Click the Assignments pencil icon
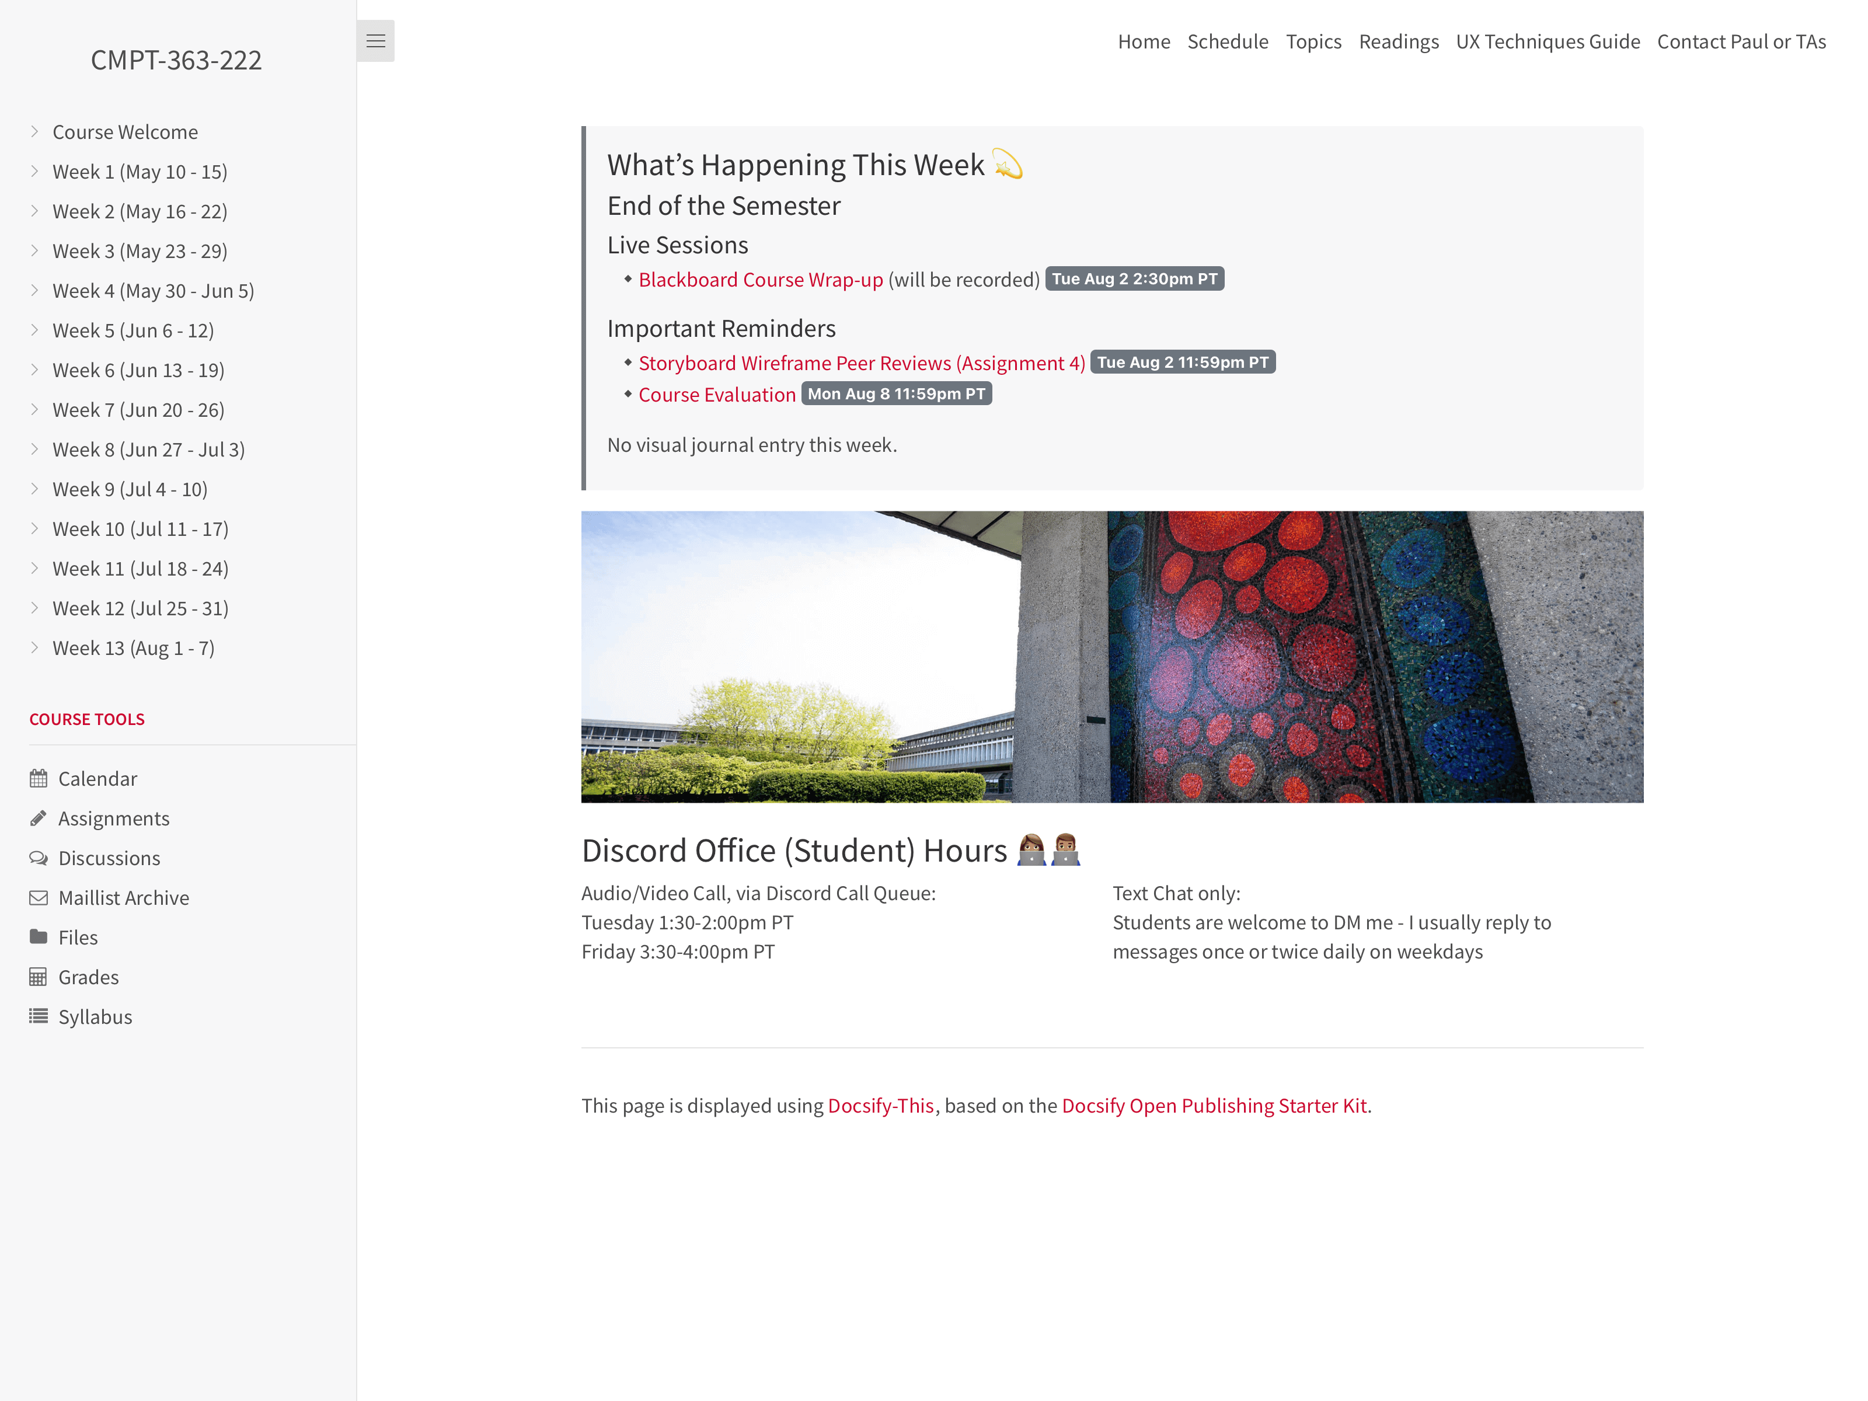The image size is (1868, 1401). [x=38, y=818]
